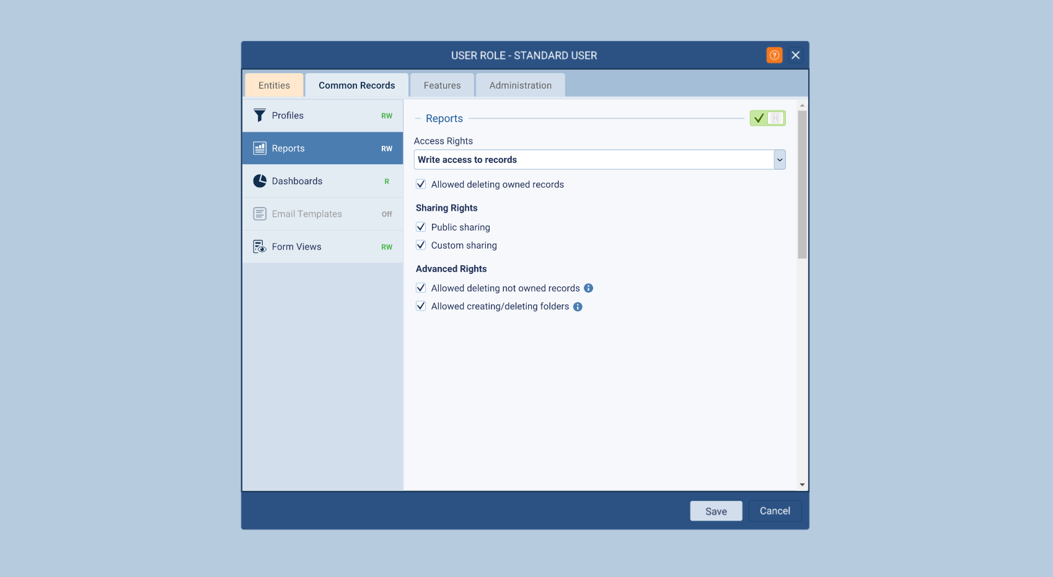This screenshot has width=1053, height=577.
Task: Click the Reports chart icon in sidebar
Action: (260, 149)
